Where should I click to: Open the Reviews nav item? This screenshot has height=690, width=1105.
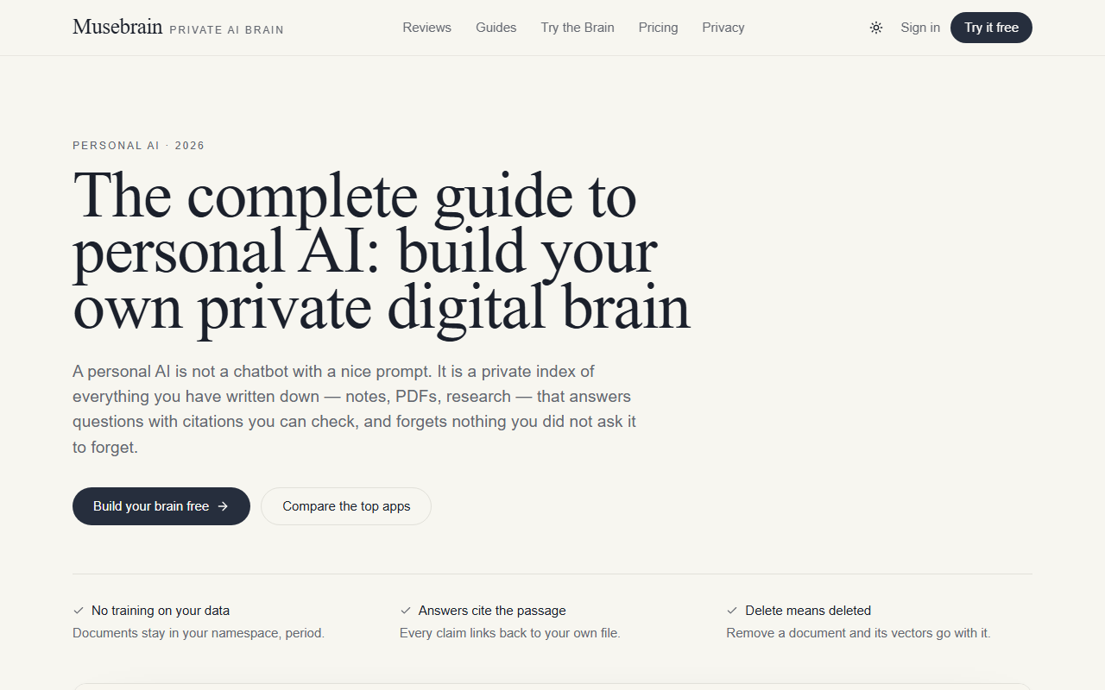click(426, 28)
